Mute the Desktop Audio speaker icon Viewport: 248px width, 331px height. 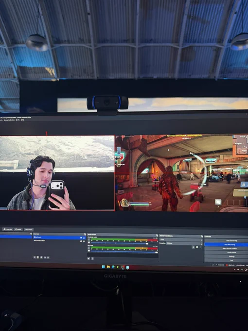89,243
